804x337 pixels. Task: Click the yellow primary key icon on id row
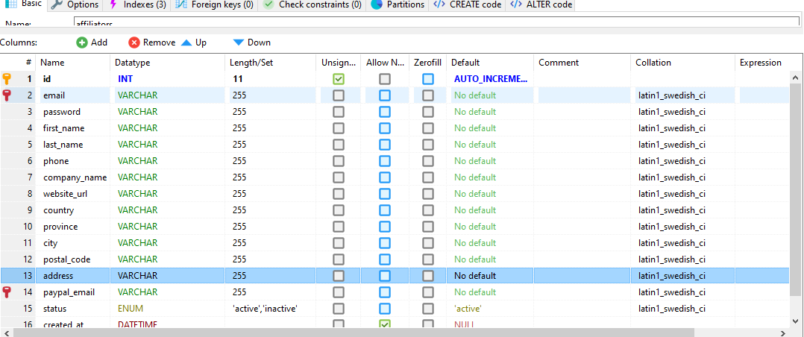7,78
